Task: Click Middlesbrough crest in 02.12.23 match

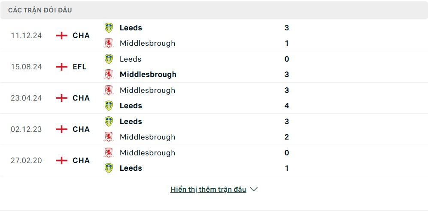Action: coord(109,137)
